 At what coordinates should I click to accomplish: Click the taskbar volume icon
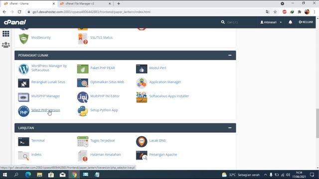[288, 175]
